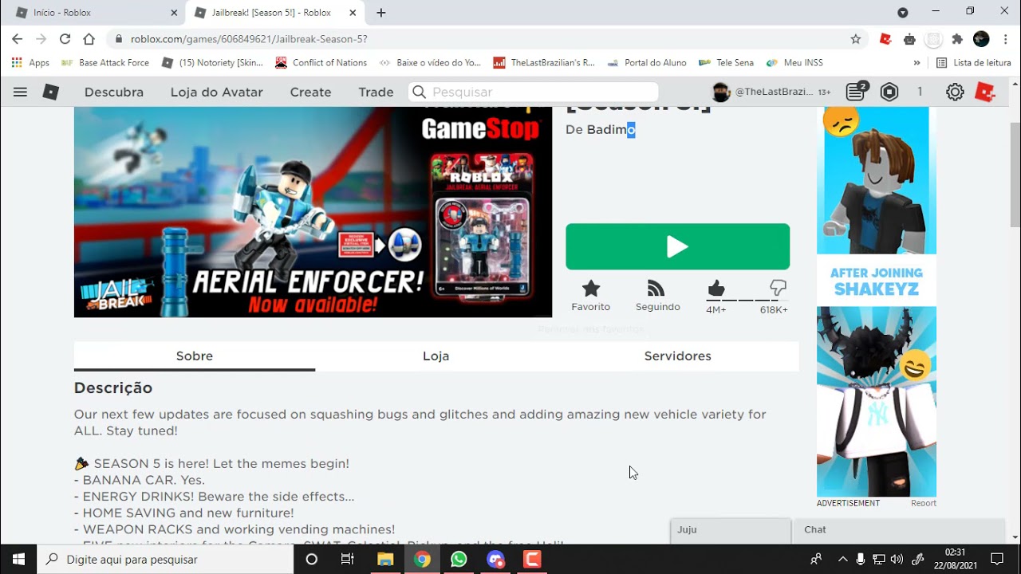
Task: Open the Windows Start menu
Action: coord(18,559)
